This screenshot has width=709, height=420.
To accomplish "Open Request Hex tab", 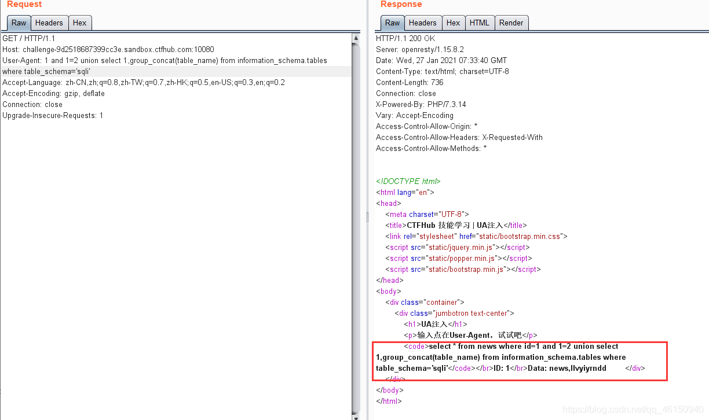I will (80, 23).
